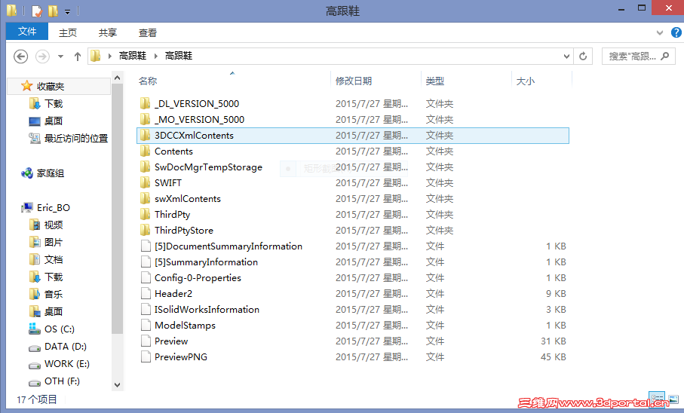This screenshot has height=413, width=684.
Task: Select the ModelStamps file
Action: coord(352,326)
